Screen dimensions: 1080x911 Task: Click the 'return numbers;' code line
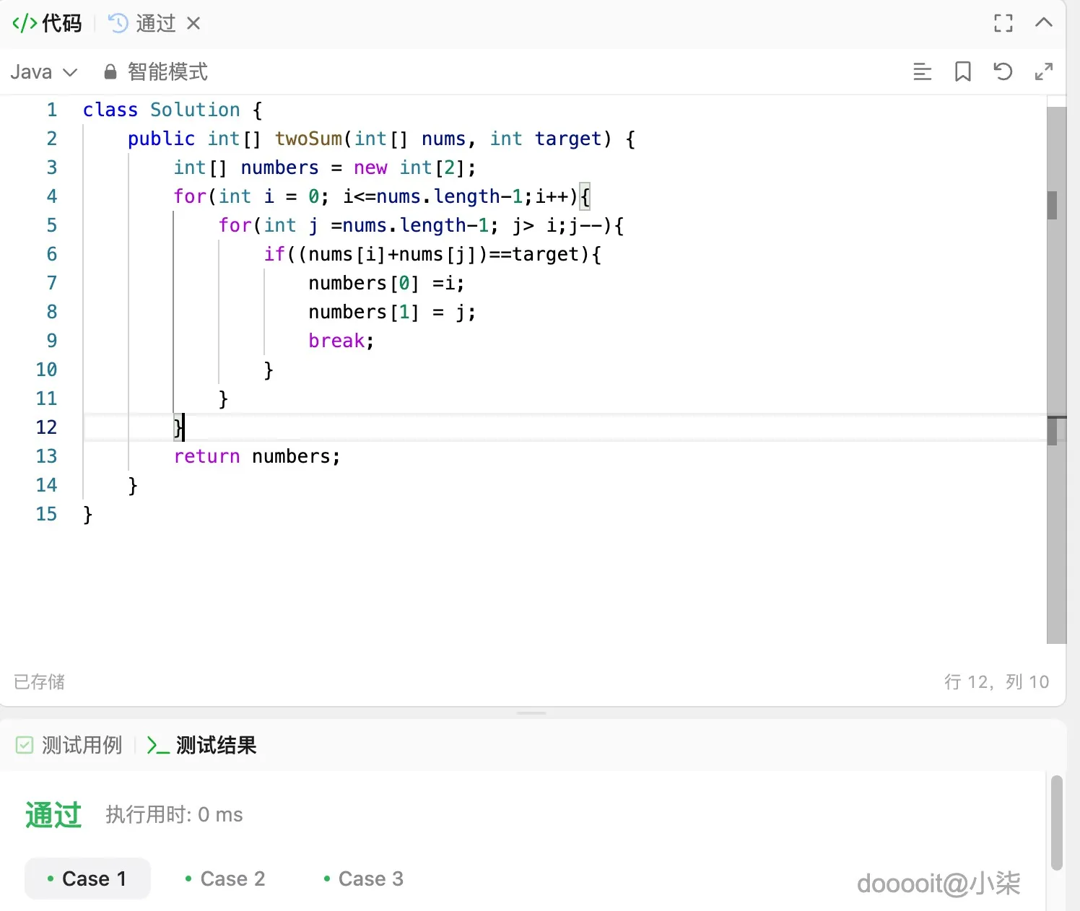click(257, 456)
